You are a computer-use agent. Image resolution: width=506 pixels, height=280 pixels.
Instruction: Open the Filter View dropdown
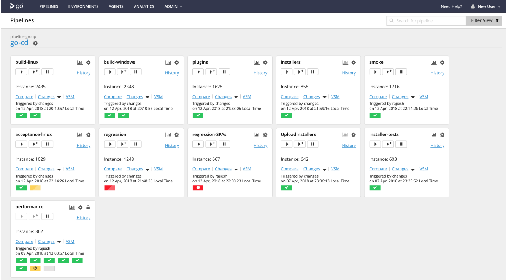click(484, 20)
